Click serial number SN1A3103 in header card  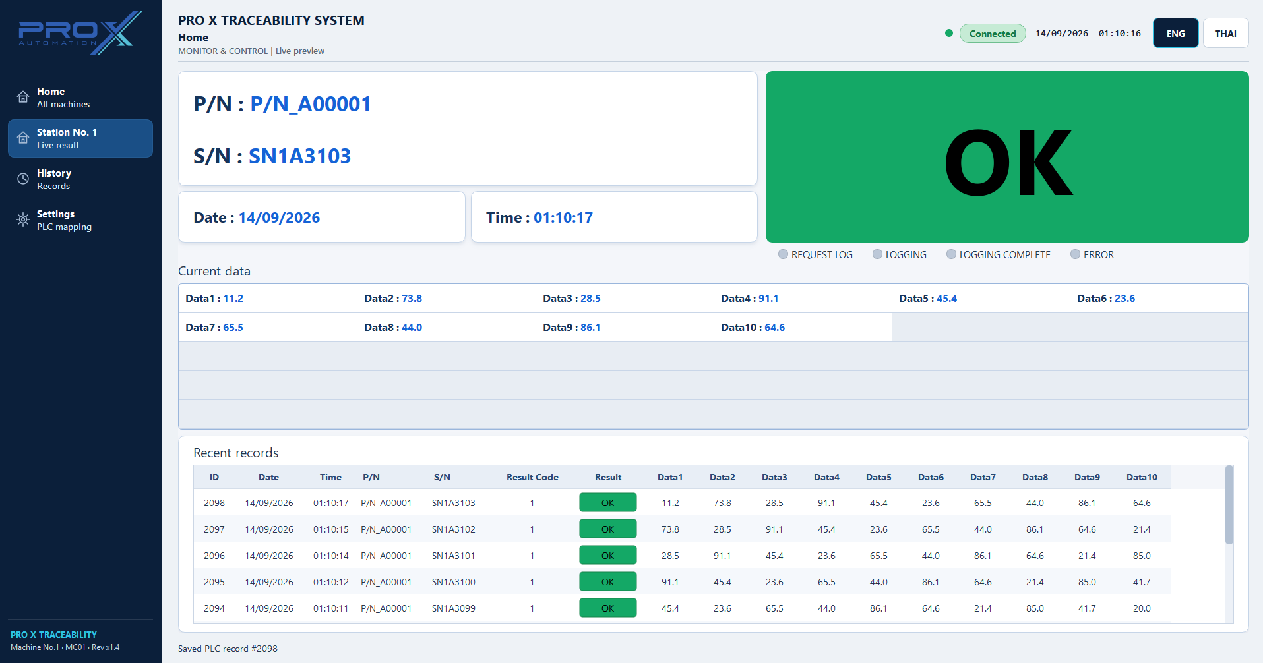tap(299, 156)
